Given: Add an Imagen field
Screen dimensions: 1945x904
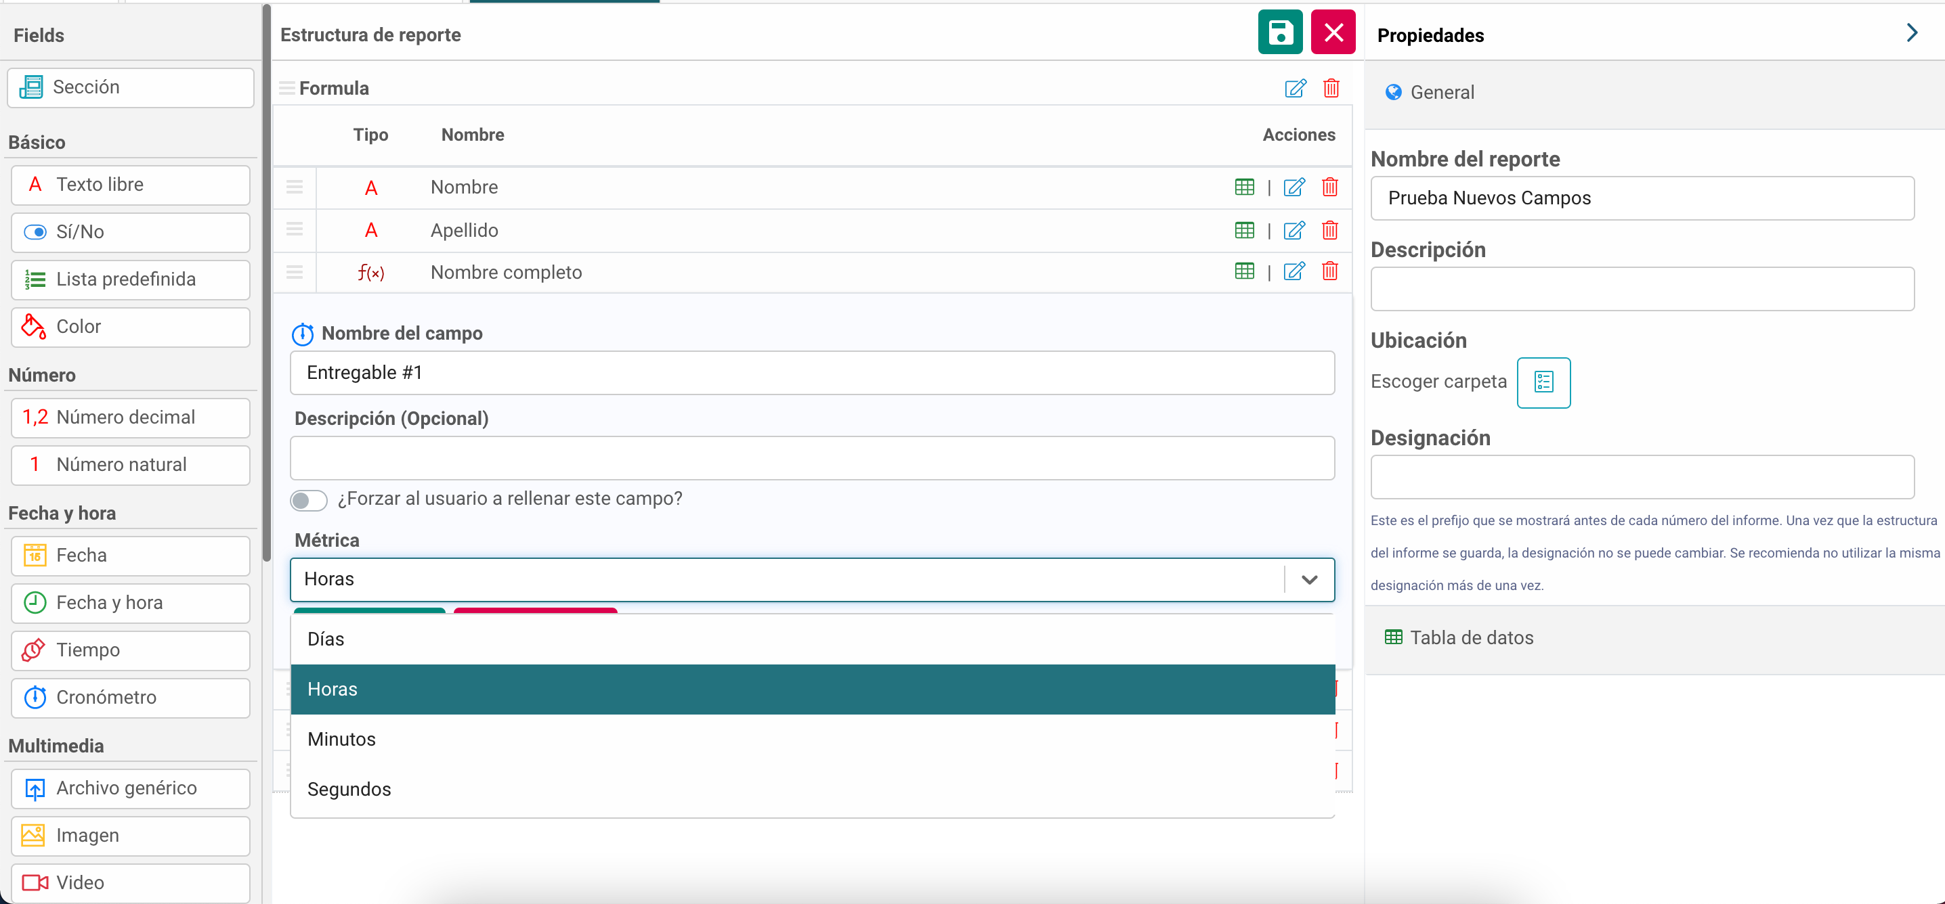Looking at the screenshot, I should coord(131,836).
